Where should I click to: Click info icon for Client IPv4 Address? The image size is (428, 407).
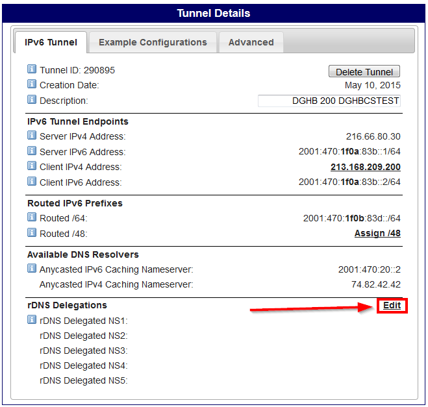point(32,167)
